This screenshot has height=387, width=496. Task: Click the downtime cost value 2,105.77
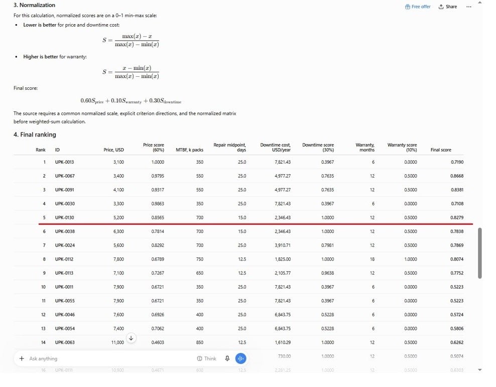283,273
